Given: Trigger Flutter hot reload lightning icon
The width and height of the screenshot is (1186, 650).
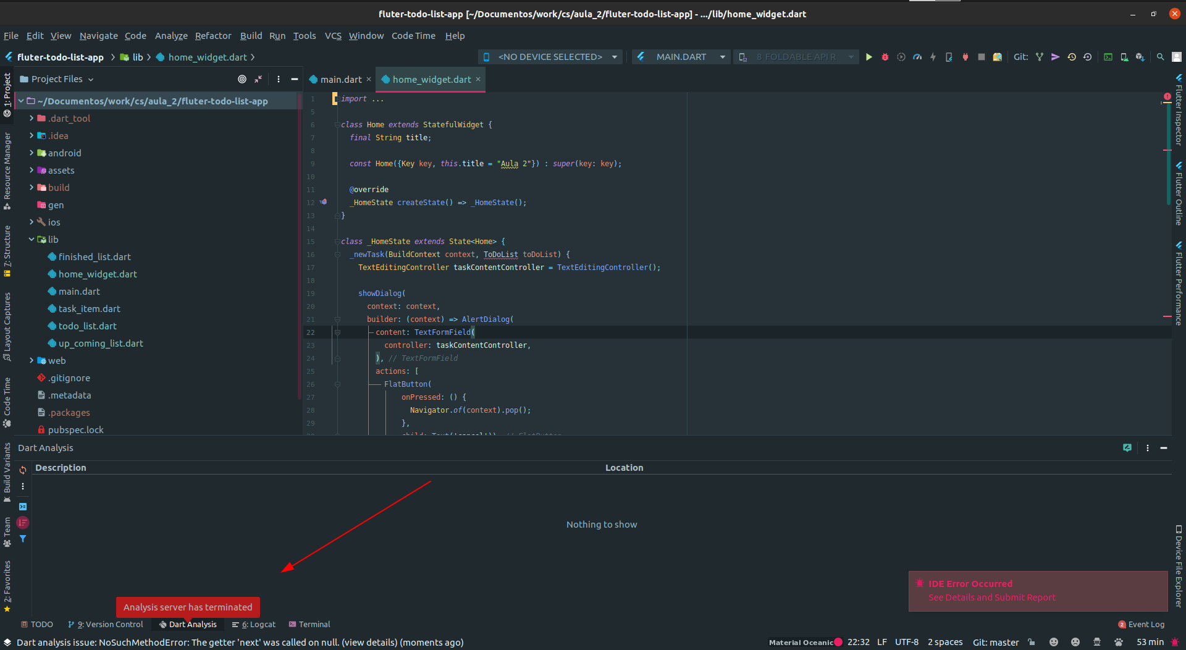Looking at the screenshot, I should [933, 57].
